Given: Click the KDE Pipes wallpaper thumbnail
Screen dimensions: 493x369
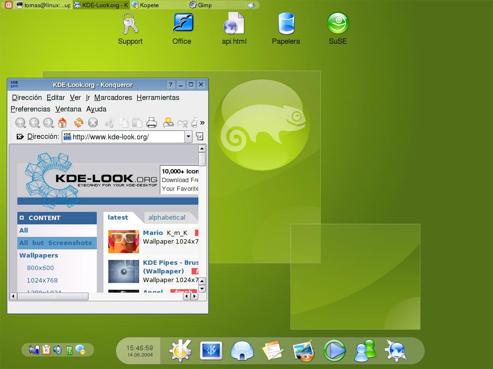Looking at the screenshot, I should click(124, 272).
